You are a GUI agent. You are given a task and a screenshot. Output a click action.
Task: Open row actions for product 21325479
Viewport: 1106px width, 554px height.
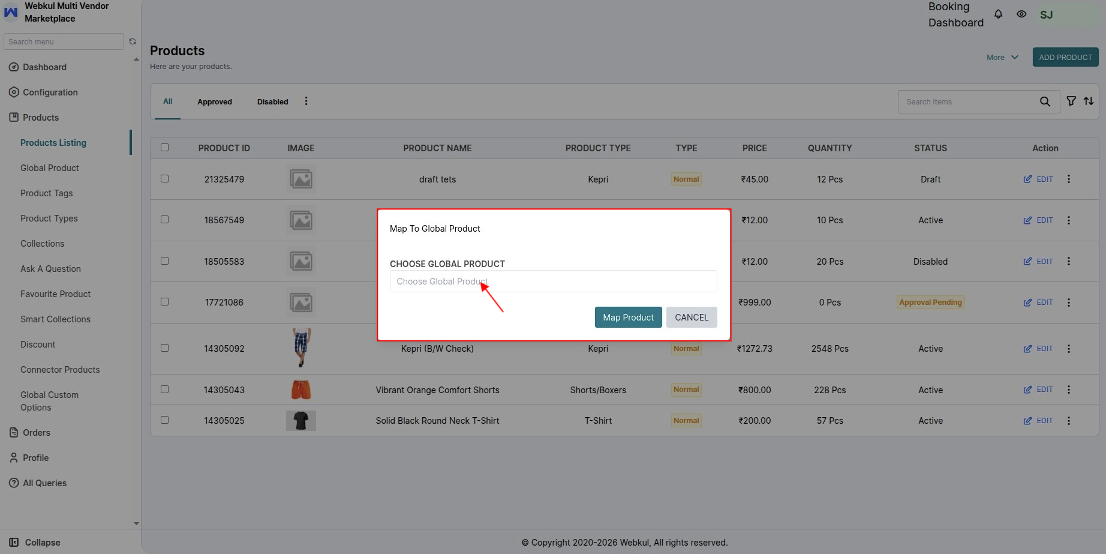click(x=1068, y=179)
